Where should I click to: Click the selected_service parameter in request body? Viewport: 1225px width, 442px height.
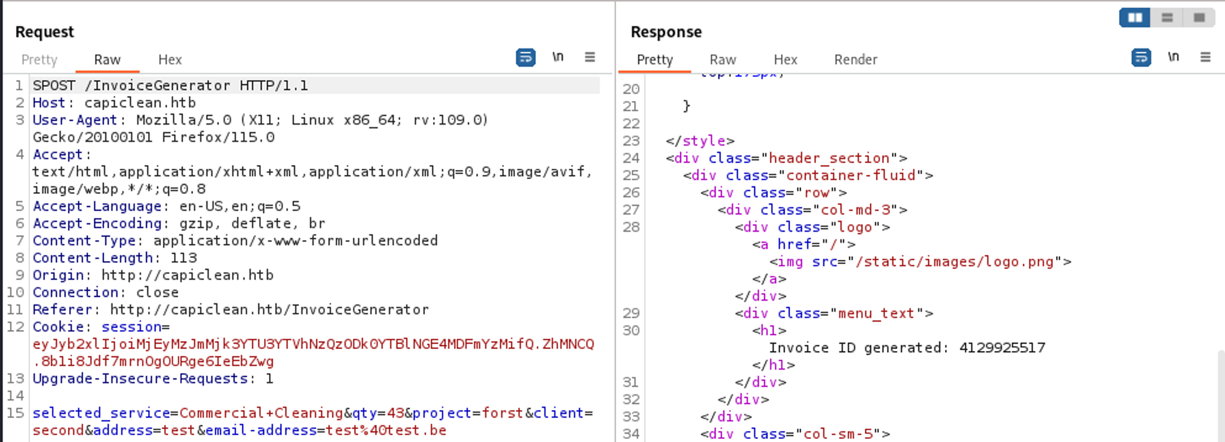[101, 413]
